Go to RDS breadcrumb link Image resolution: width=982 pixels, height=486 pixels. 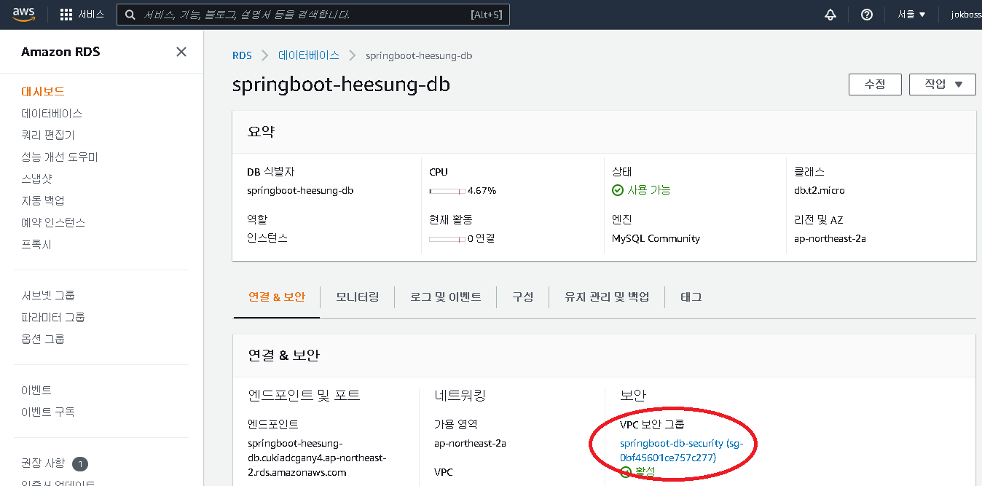(x=242, y=55)
